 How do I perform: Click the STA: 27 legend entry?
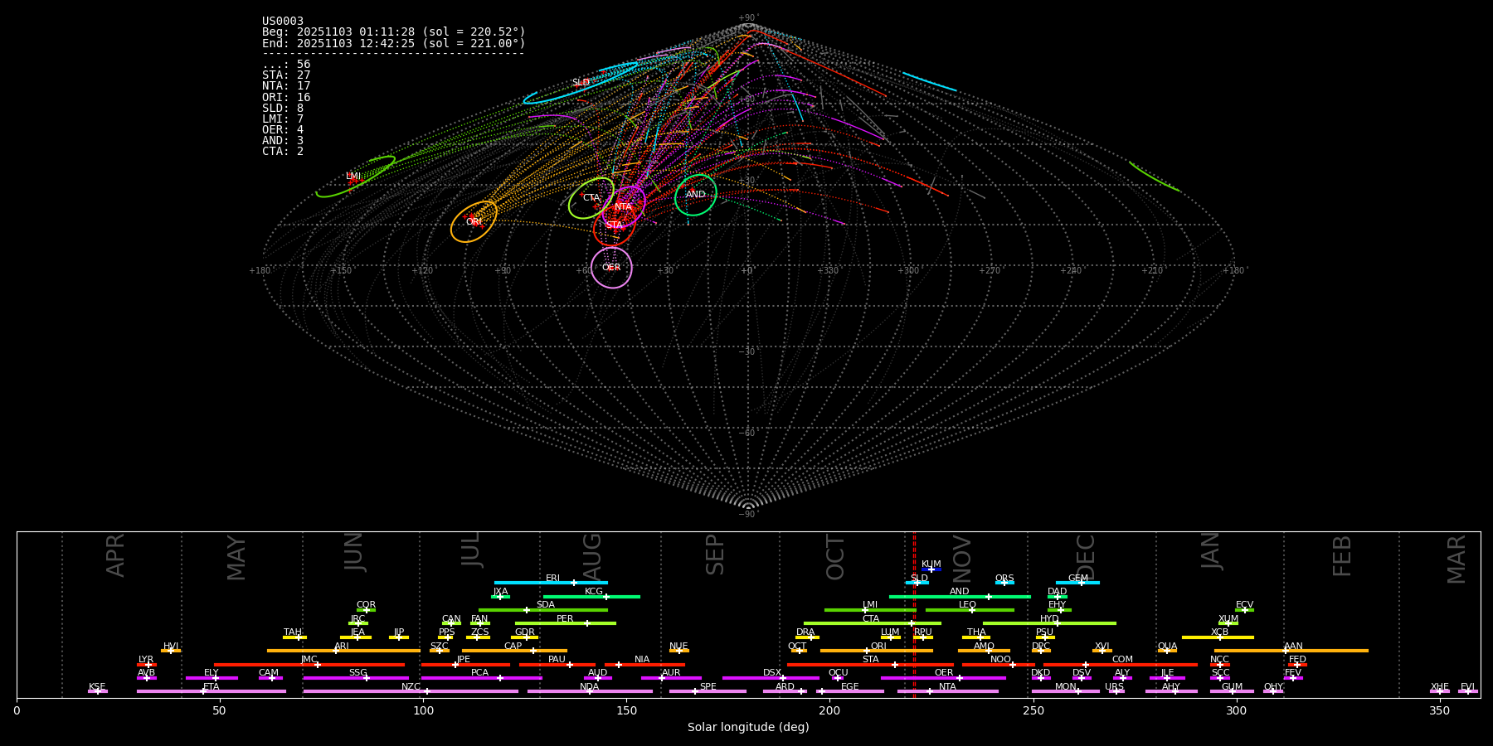pos(286,75)
